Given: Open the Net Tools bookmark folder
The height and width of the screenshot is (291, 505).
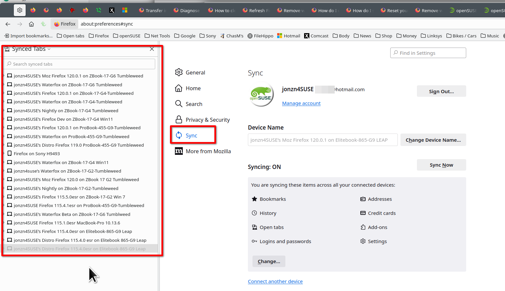Looking at the screenshot, I should (x=157, y=36).
